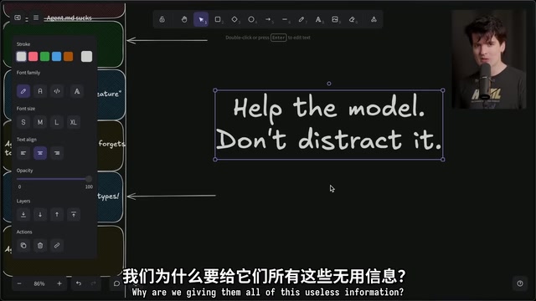Open more font family options
Viewport: 536px width, 301px height.
click(77, 91)
